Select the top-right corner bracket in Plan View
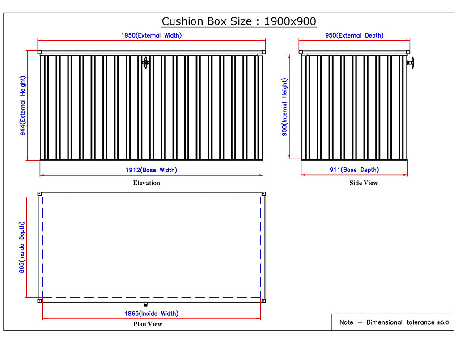Screen dimensions: 458x343 (263, 194)
